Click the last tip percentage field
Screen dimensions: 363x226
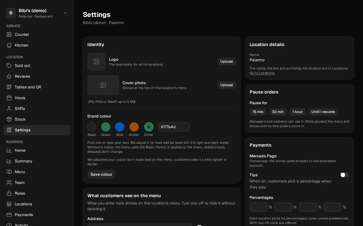tap(333, 207)
